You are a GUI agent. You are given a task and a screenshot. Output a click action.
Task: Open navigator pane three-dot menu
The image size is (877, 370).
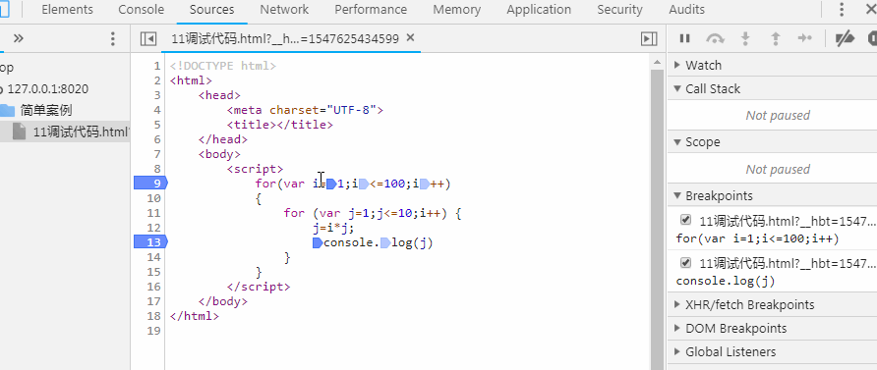click(112, 38)
